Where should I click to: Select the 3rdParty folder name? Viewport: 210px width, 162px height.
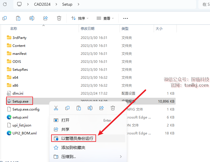pyautogui.click(x=19, y=38)
